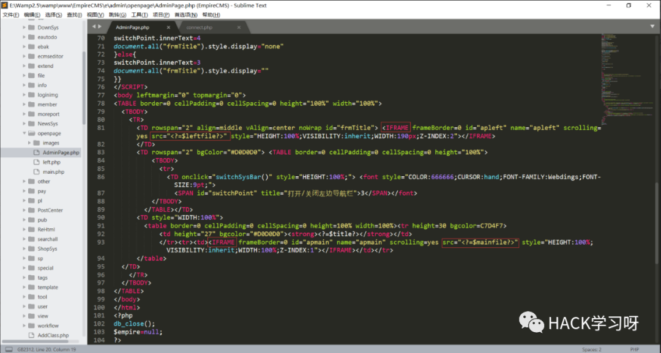
Task: Select the loginimg folder icon
Action: [31, 95]
